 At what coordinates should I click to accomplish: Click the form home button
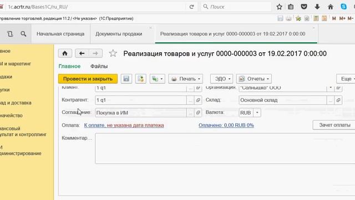pos(65,53)
